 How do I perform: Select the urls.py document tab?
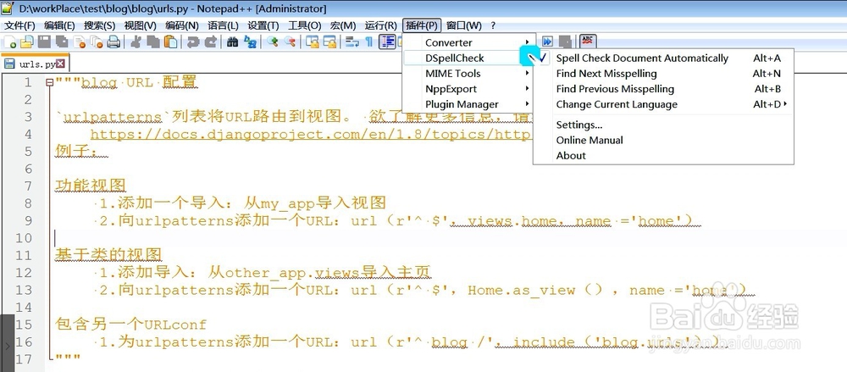tap(35, 64)
